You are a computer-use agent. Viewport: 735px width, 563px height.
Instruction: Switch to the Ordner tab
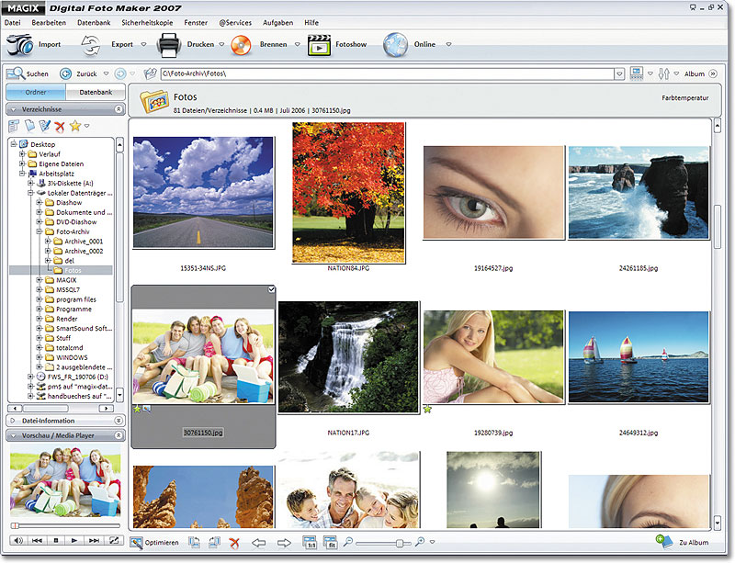pyautogui.click(x=36, y=93)
